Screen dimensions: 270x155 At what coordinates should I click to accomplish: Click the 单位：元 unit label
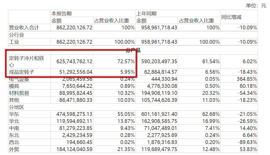click(x=256, y=6)
